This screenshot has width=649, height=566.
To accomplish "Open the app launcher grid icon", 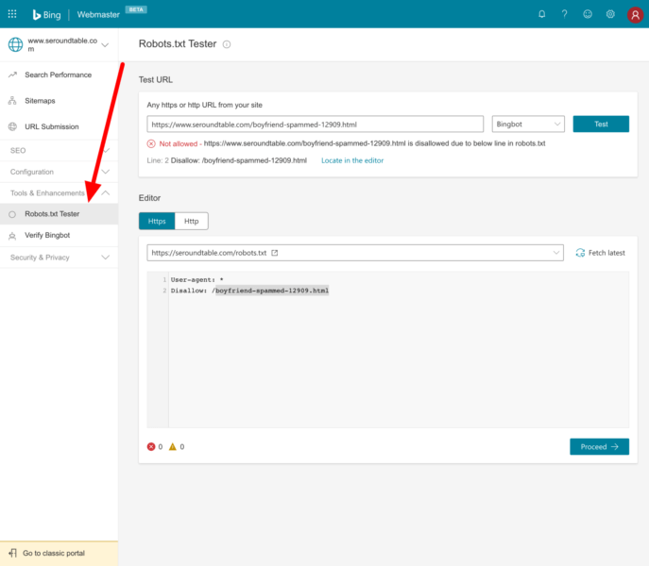I will pos(12,14).
